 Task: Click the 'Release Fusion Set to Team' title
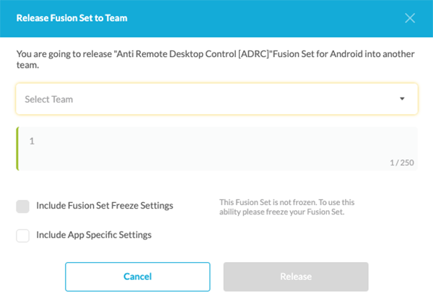coord(72,18)
